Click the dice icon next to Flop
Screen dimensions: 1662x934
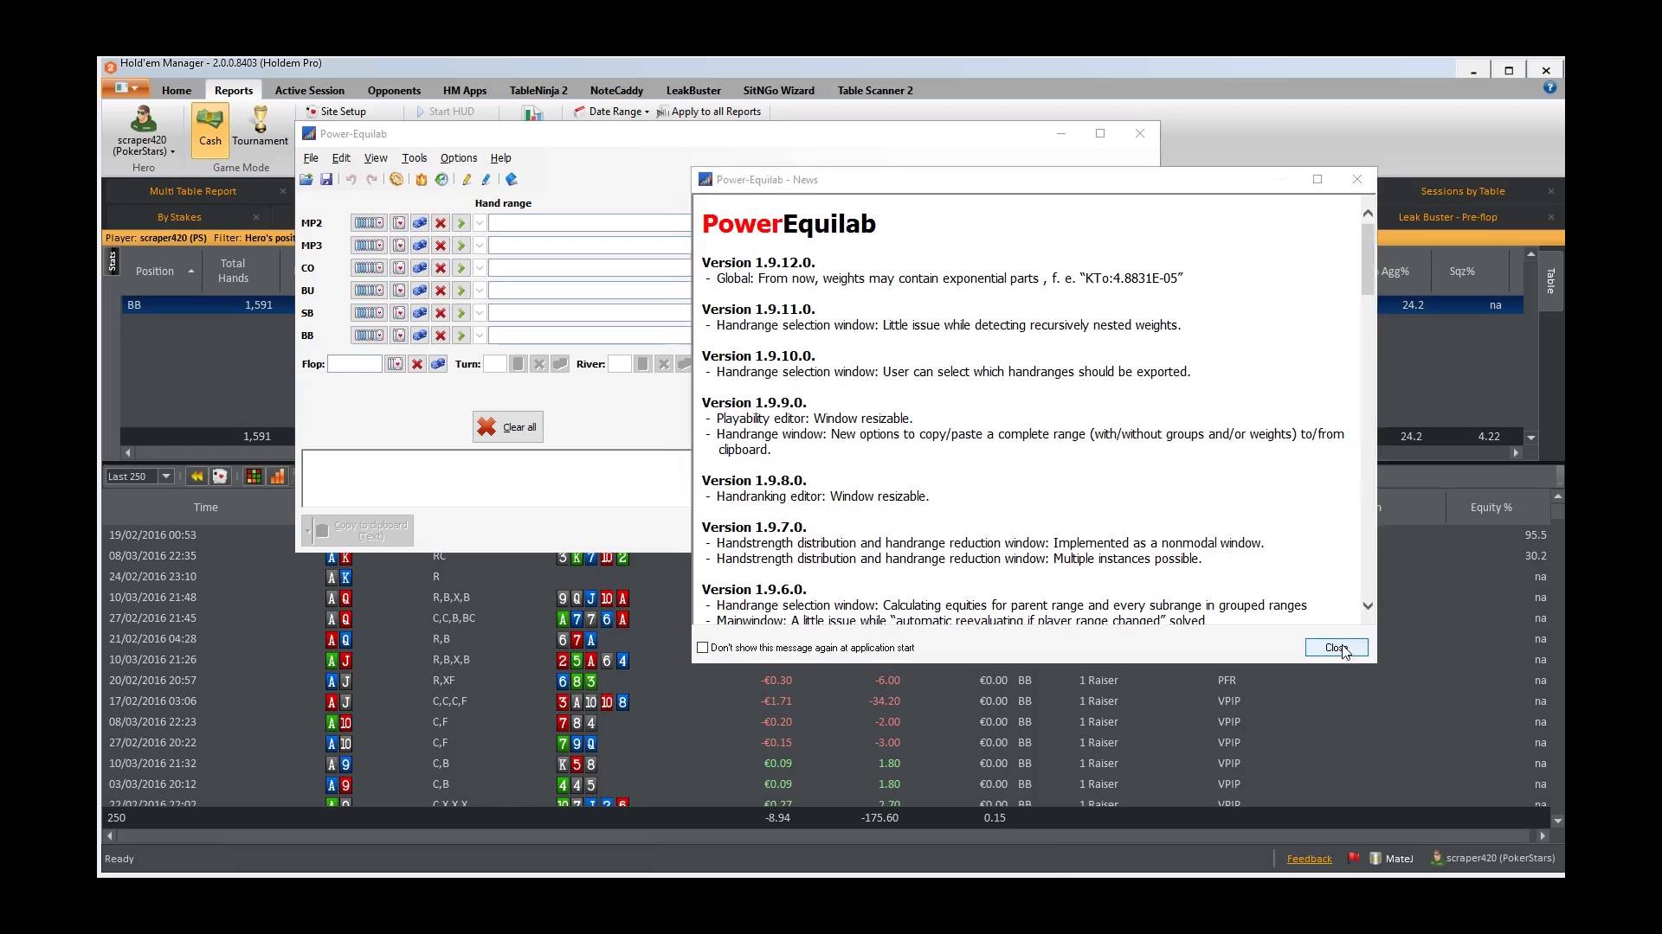coord(438,364)
